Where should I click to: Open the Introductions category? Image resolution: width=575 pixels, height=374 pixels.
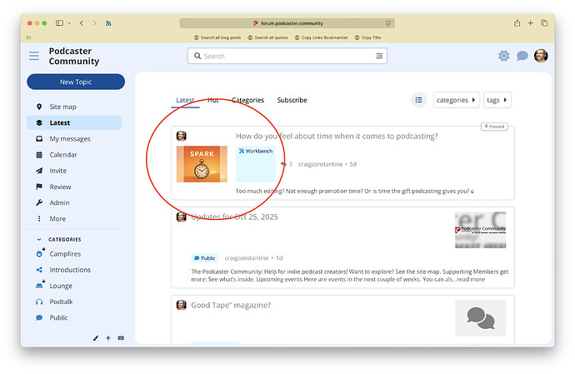coord(70,270)
